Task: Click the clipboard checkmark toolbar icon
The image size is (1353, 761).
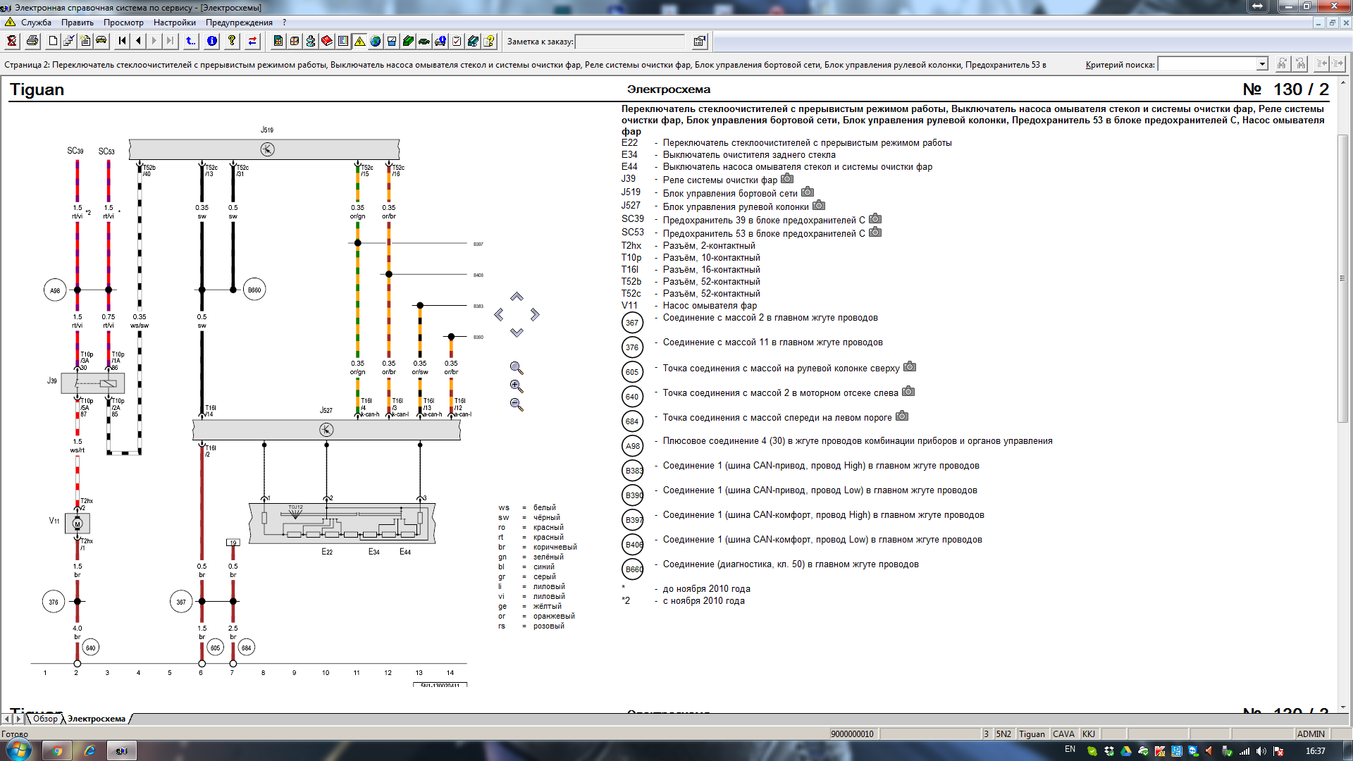Action: (x=457, y=41)
